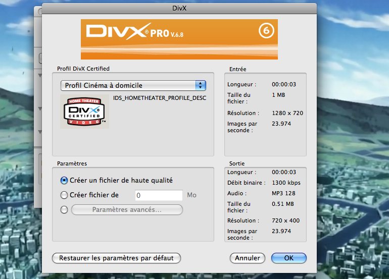Image resolution: width=389 pixels, height=279 pixels.
Task: Click the Annuler button
Action: [x=248, y=258]
